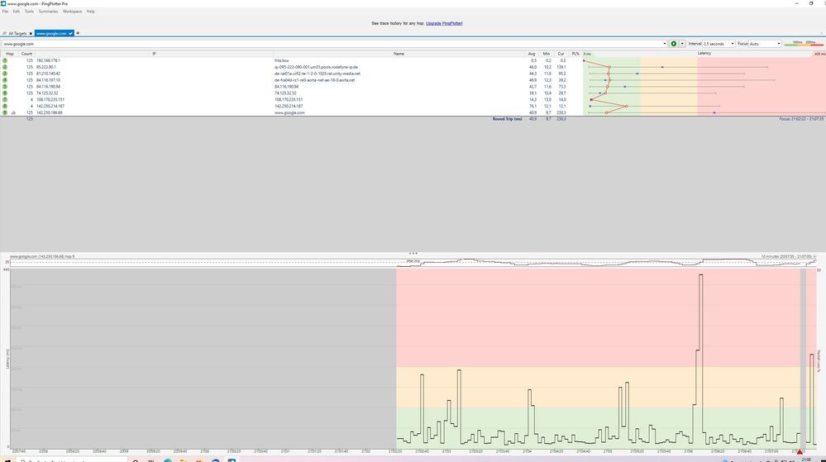
Task: Open the Tools menu
Action: pyautogui.click(x=29, y=11)
